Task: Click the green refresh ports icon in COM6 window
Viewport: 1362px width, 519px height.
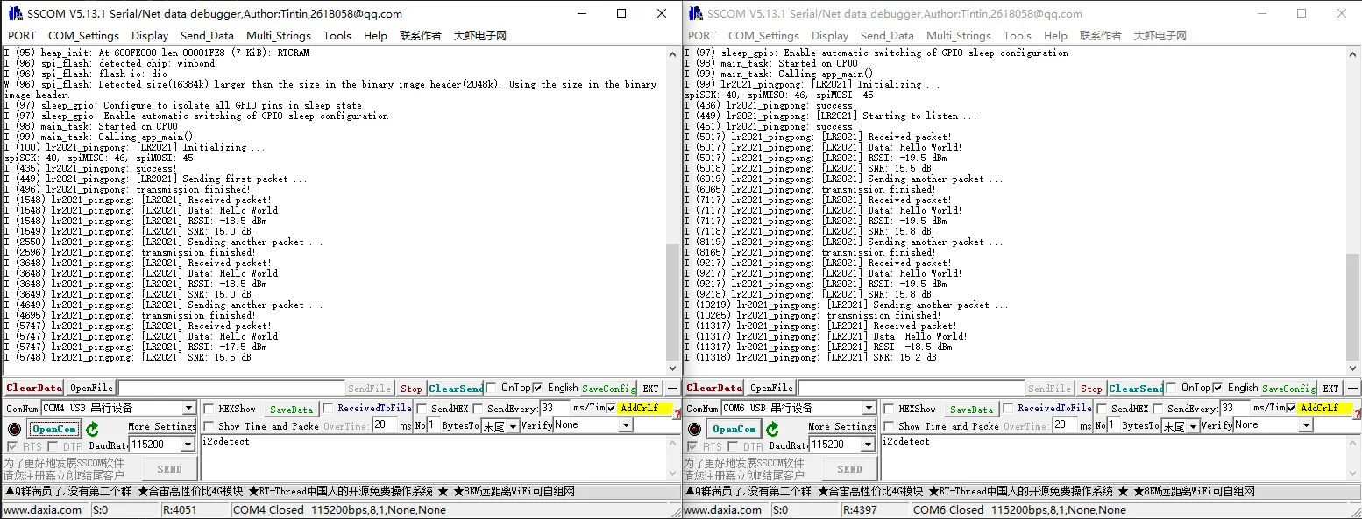Action: (772, 429)
